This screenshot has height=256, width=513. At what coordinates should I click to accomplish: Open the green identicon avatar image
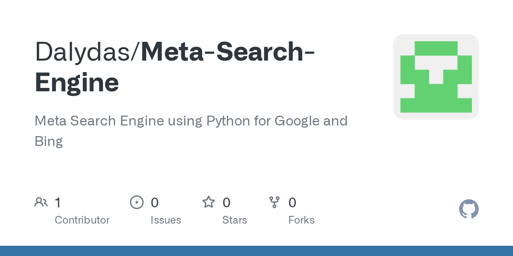tap(436, 77)
